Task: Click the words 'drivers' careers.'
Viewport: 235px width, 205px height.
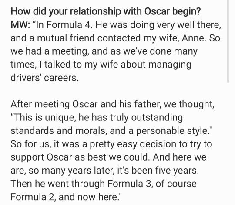Action: click(x=45, y=78)
